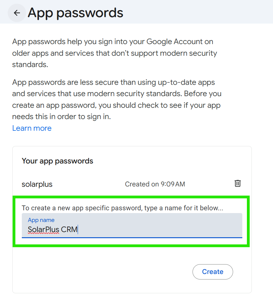Place cursor after CRM in the name field
The image size is (273, 300).
click(x=78, y=229)
